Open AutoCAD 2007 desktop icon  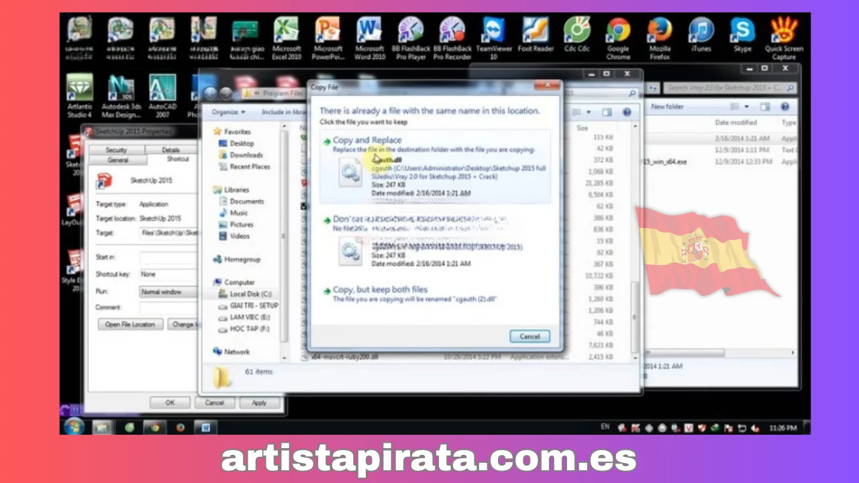pyautogui.click(x=162, y=96)
